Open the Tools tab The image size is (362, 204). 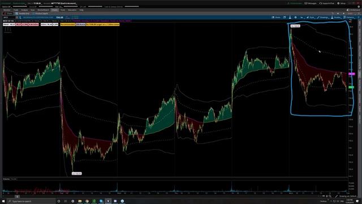[x=63, y=10]
